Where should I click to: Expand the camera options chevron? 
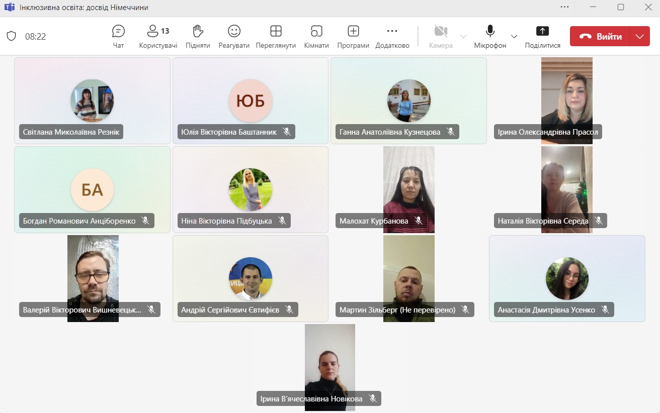click(463, 36)
